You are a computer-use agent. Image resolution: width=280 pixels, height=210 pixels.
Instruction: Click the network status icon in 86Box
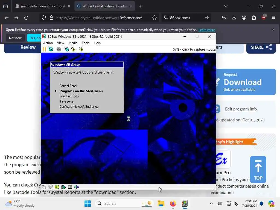(63, 187)
